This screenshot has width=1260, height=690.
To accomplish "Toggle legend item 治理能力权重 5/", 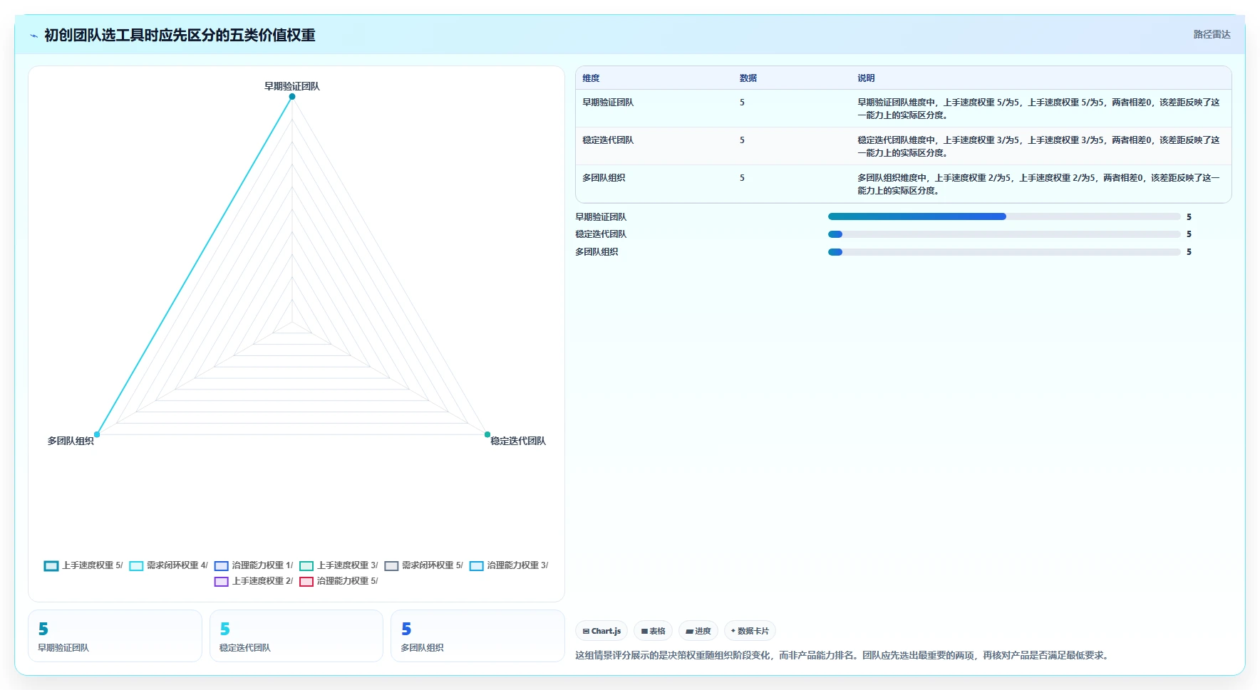I will click(339, 581).
